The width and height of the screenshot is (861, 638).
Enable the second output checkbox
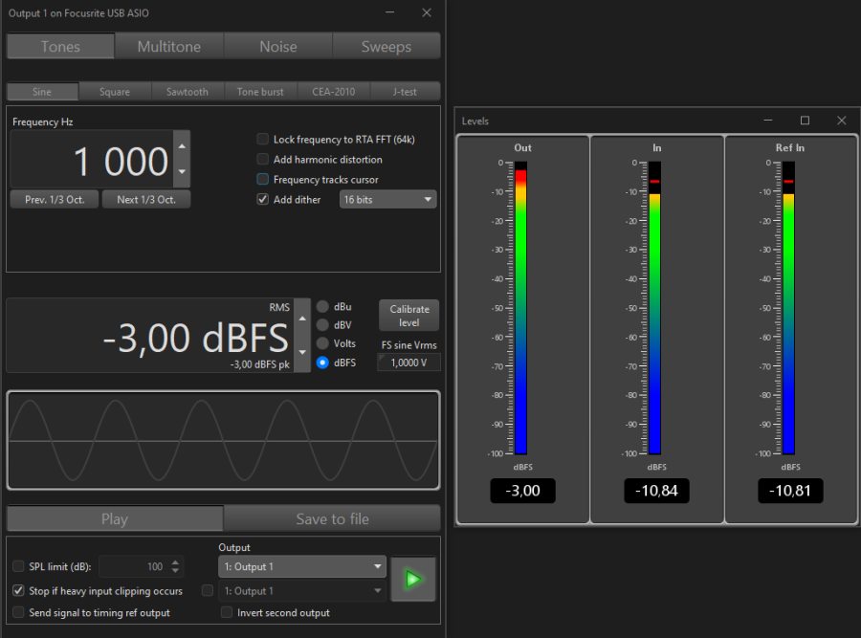(x=208, y=591)
